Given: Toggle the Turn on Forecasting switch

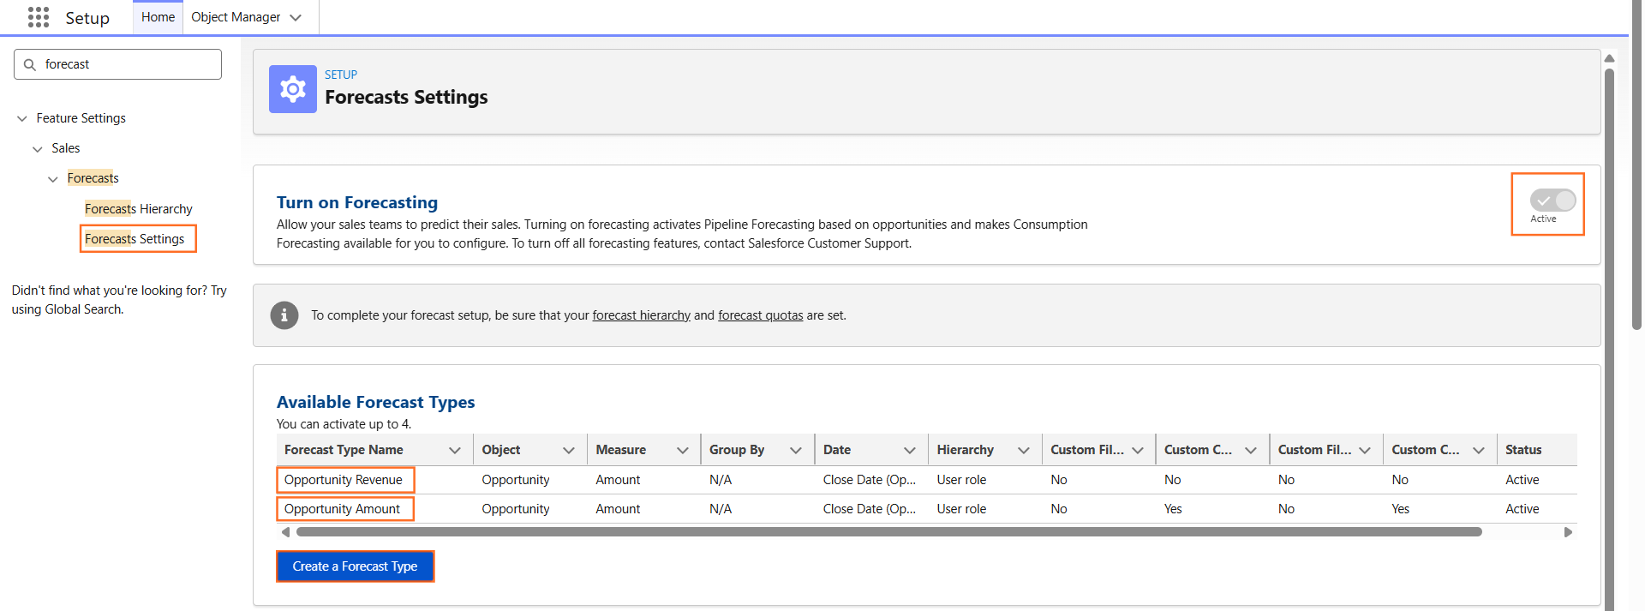Looking at the screenshot, I should [1552, 201].
